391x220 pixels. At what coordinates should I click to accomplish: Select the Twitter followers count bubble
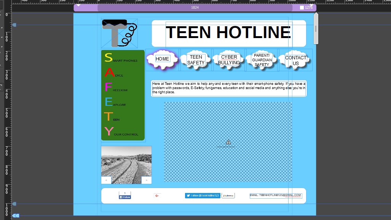click(x=228, y=196)
